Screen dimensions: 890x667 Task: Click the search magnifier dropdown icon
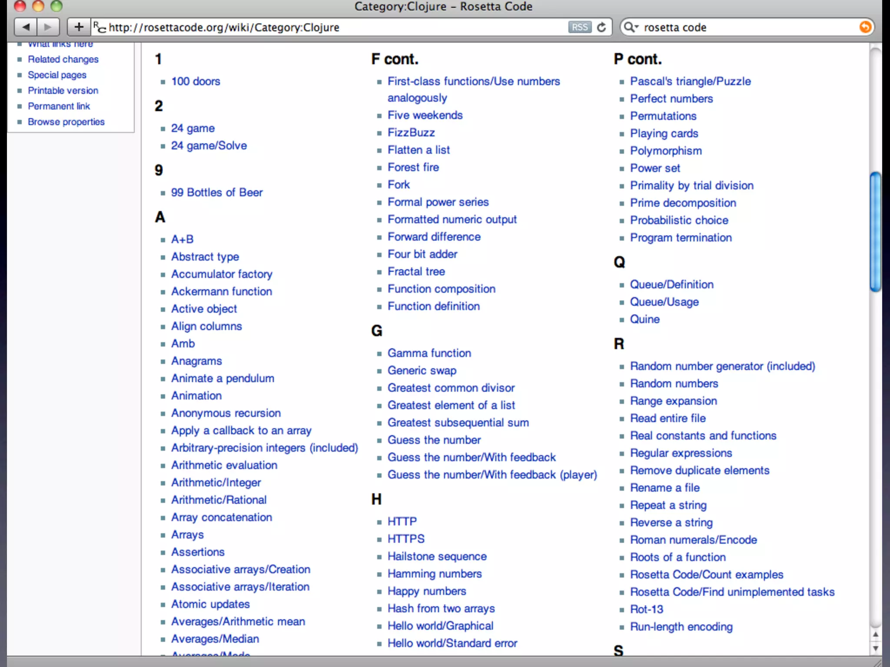click(631, 27)
